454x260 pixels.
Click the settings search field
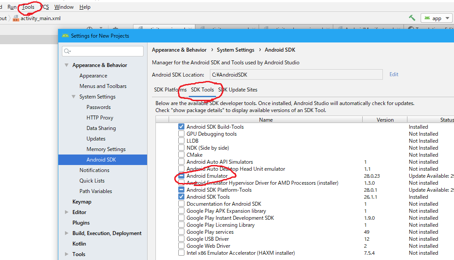[102, 51]
